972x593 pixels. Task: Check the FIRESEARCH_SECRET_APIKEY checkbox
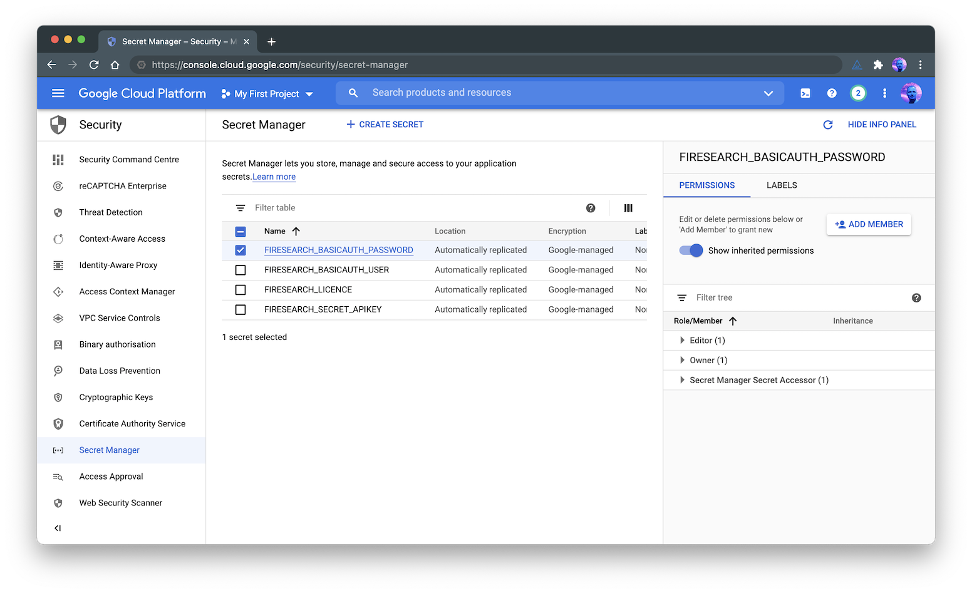tap(240, 310)
